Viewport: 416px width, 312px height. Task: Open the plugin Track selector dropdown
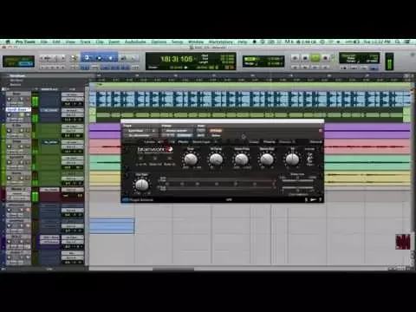pos(140,131)
